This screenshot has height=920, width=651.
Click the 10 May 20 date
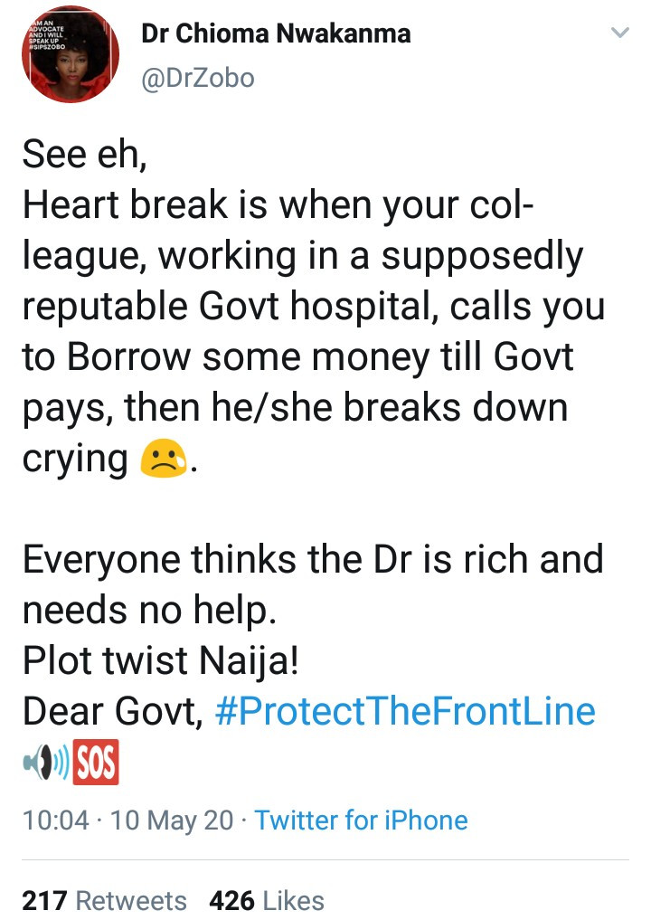(172, 820)
